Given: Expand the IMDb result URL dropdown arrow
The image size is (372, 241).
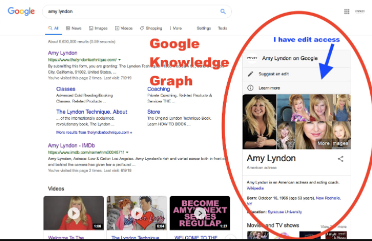Looking at the screenshot, I should [127, 153].
